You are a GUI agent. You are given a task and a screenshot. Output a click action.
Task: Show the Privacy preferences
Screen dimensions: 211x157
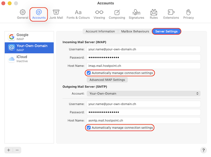[188, 14]
